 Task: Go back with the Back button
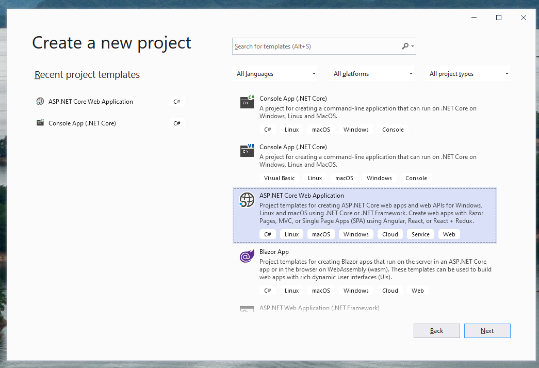coord(436,331)
